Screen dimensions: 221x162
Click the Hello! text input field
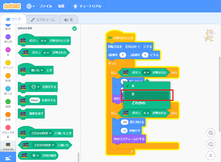35,100
